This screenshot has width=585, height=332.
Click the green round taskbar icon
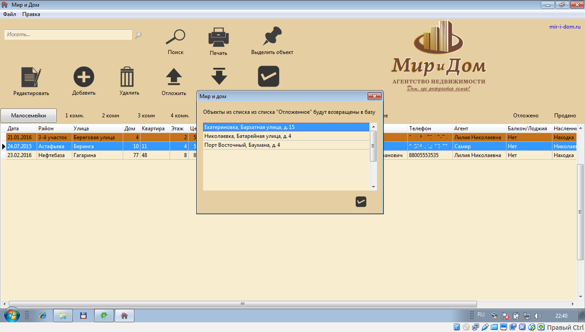click(x=104, y=315)
